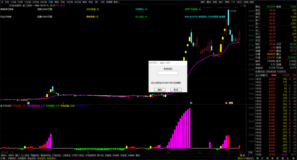Image resolution: width=297 pixels, height=160 pixels.
Task: Click the 确定 button in password dialog
Action: [160, 90]
